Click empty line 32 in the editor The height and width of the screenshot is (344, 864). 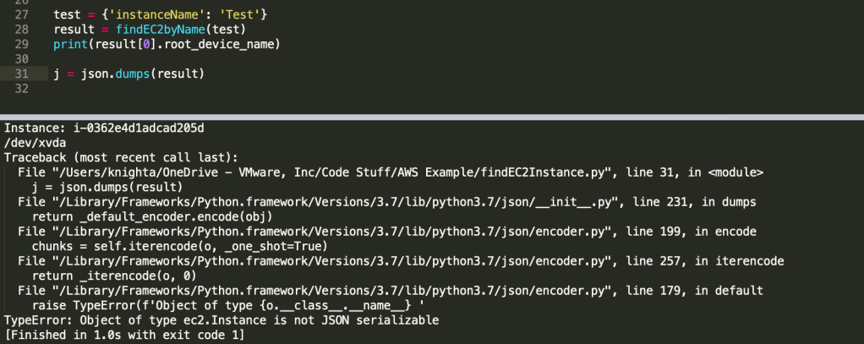coord(254,88)
